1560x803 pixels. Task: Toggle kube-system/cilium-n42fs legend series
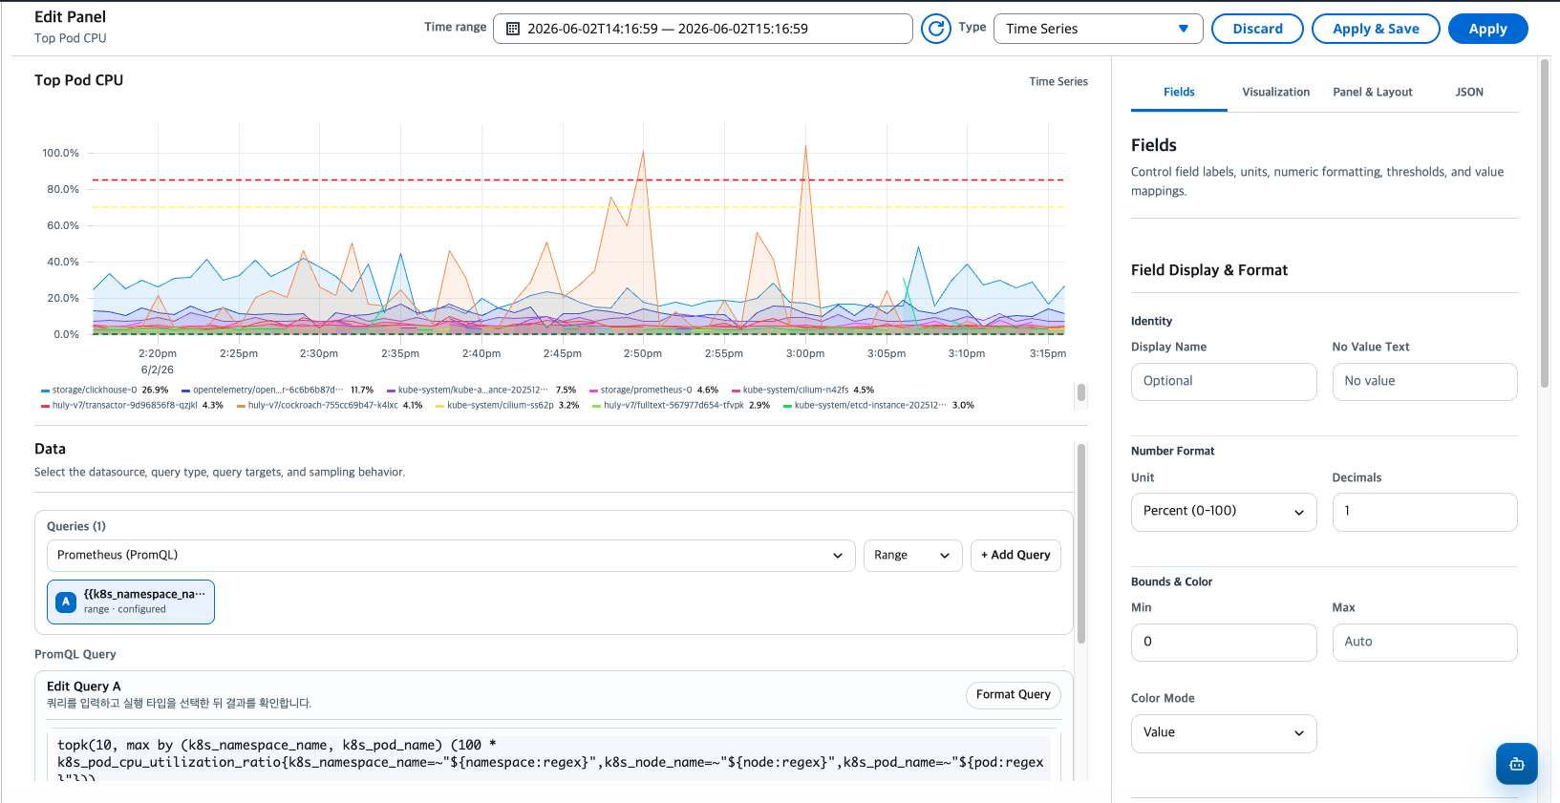pyautogui.click(x=802, y=390)
